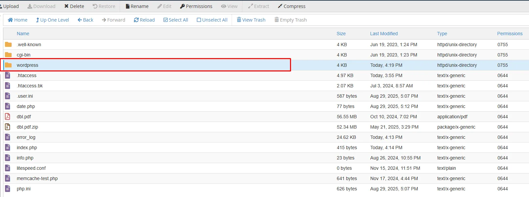The width and height of the screenshot is (529, 197).
Task: Reload the file listing
Action: click(144, 20)
